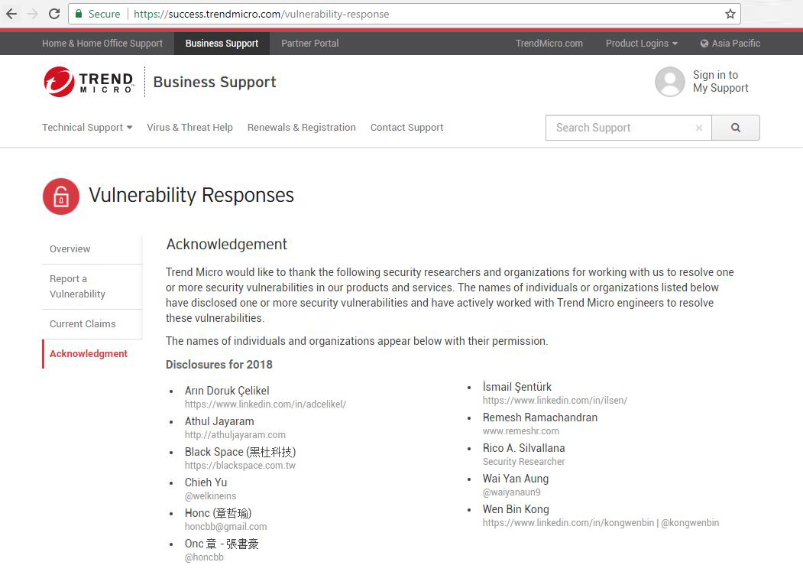
Task: Open the www.remeshr.com link
Action: pos(521,431)
